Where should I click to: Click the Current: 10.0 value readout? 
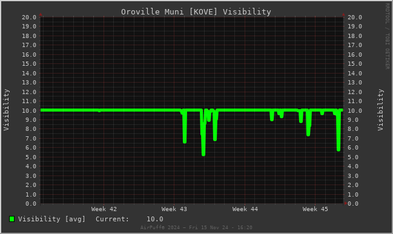click(130, 219)
